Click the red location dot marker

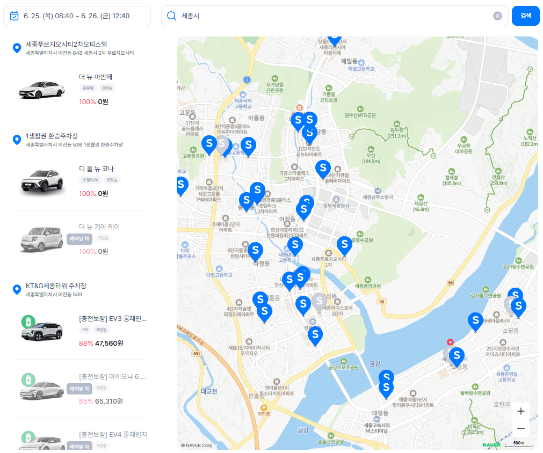450,342
